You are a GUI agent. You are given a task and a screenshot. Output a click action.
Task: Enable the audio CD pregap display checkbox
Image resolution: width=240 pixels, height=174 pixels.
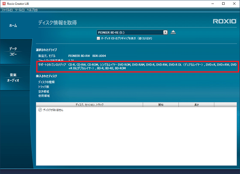98,38
